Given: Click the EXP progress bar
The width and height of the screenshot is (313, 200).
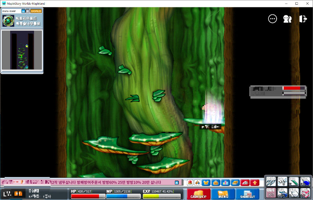Looking at the screenshot, I should 162,196.
